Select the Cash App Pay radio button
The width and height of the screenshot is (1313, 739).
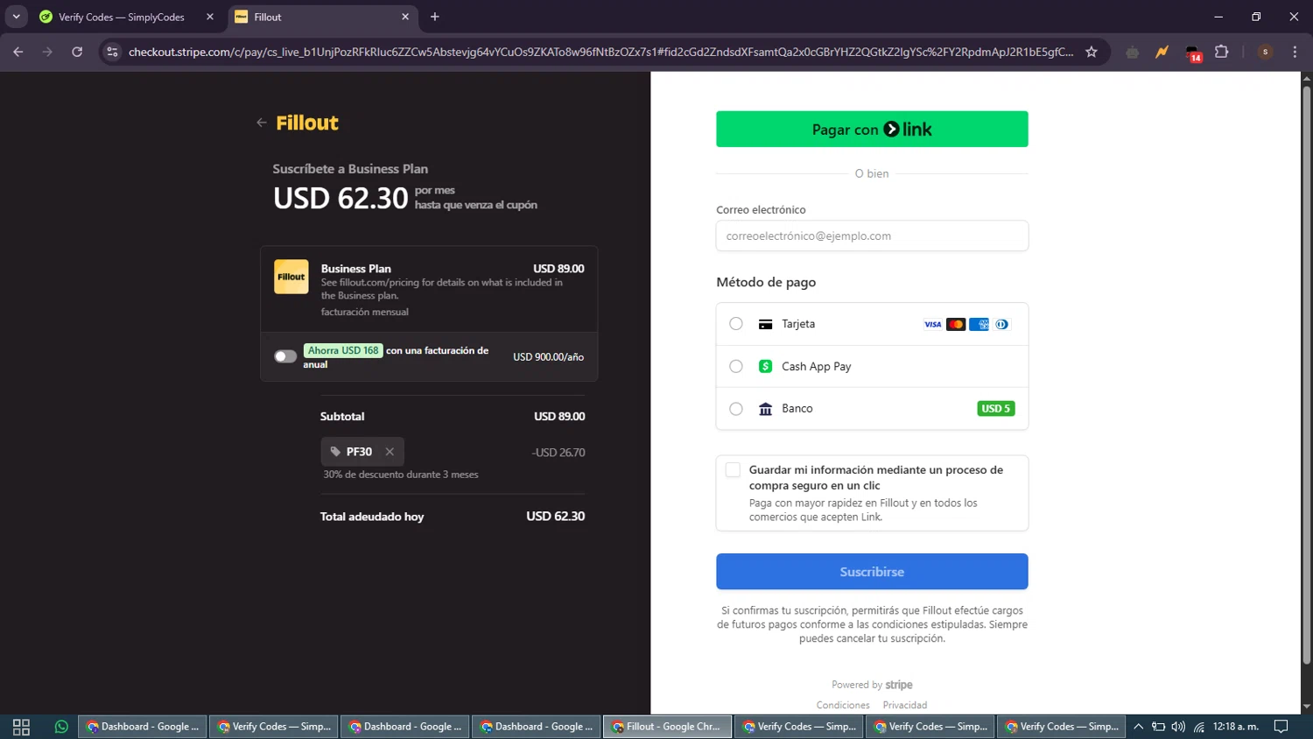point(736,366)
